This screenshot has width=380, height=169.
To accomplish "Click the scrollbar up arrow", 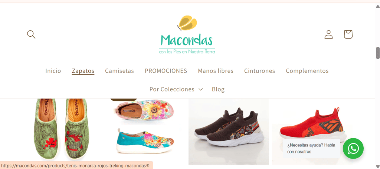I will (377, 7).
